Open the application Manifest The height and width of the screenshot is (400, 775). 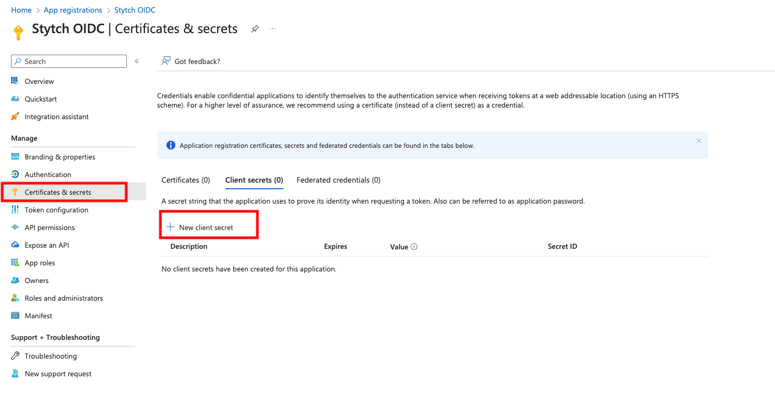point(37,316)
